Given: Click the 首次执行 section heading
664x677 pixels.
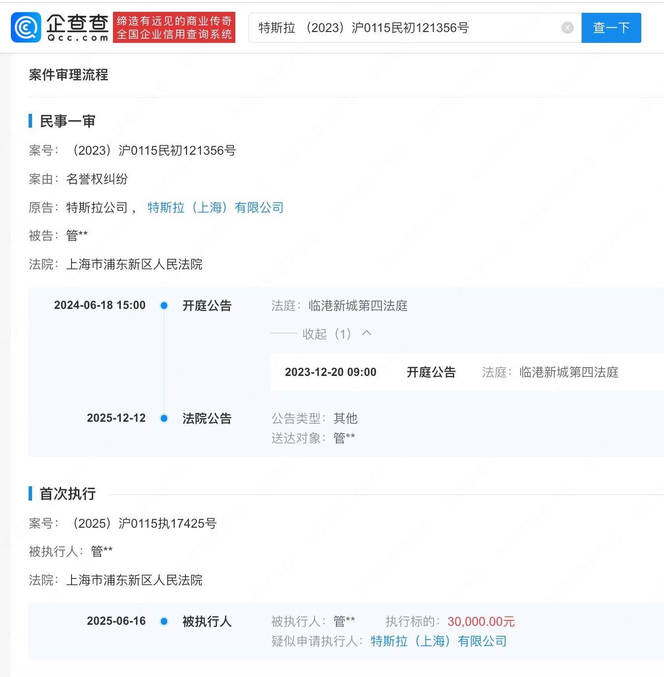Looking at the screenshot, I should (x=68, y=494).
